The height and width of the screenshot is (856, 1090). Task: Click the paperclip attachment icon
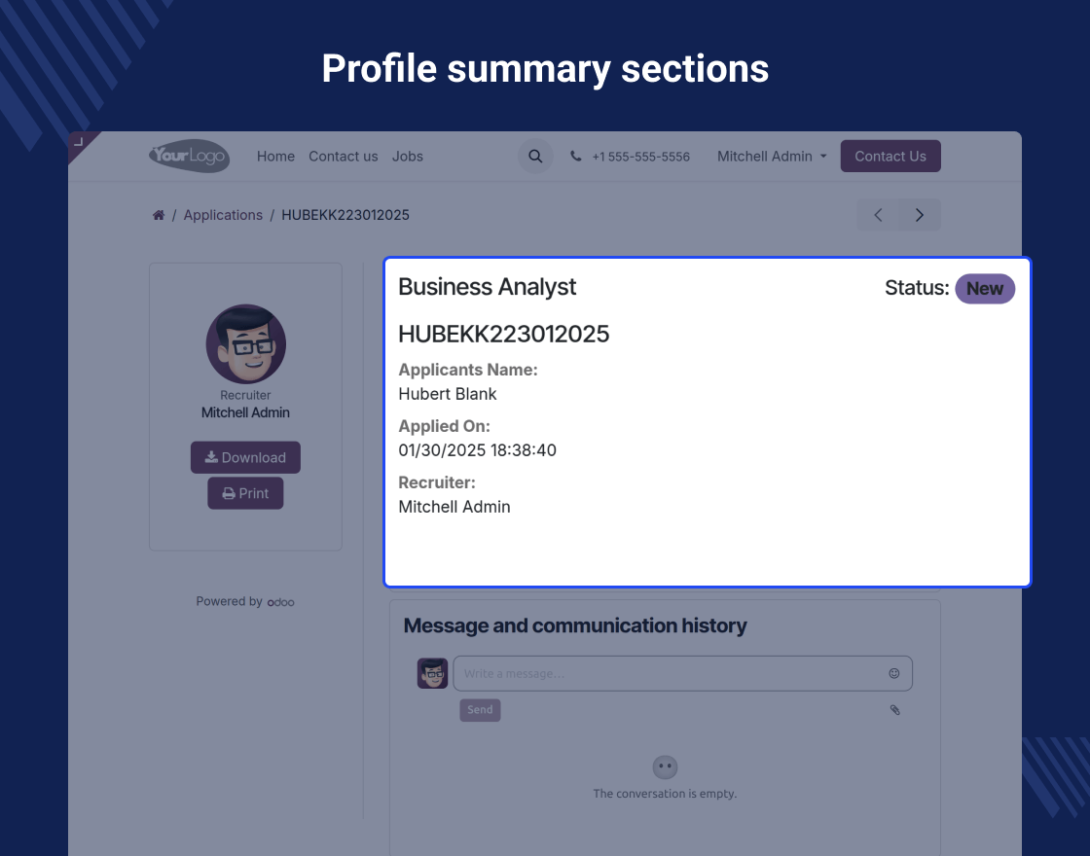895,710
